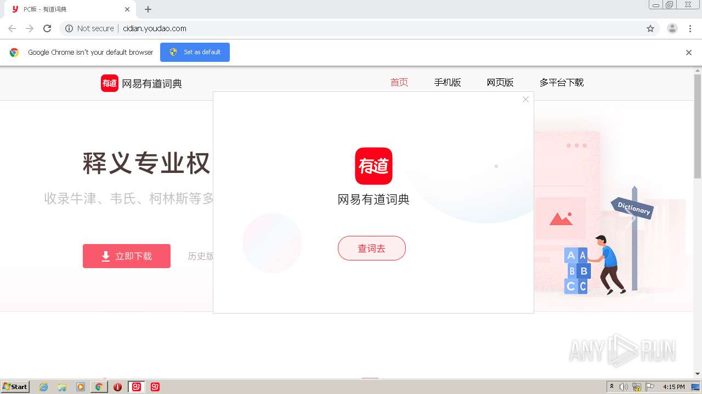Open the 历史版 link
The image size is (702, 394).
[x=200, y=256]
